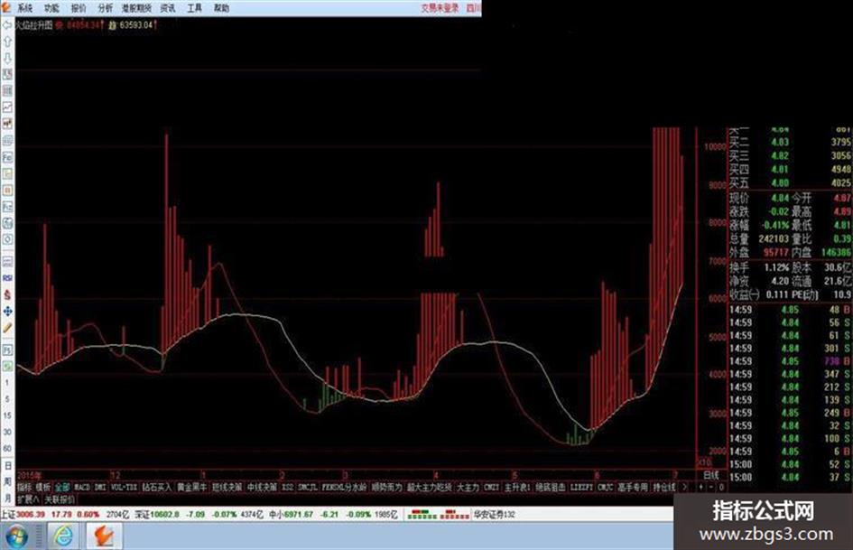
Task: Click the 关联报价 button
Action: pyautogui.click(x=60, y=499)
